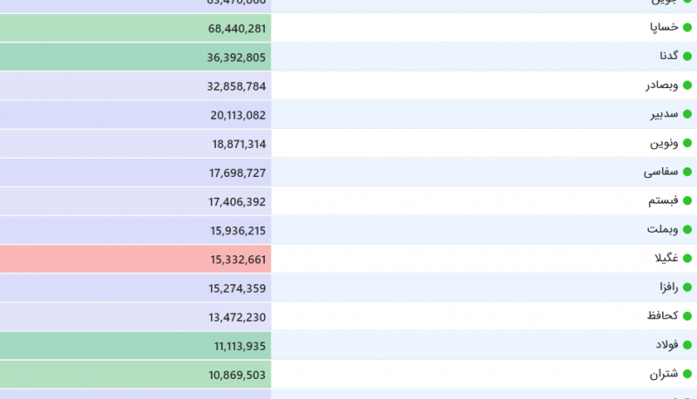697x399 pixels.
Task: Open the گدنا symbol
Action: (669, 56)
